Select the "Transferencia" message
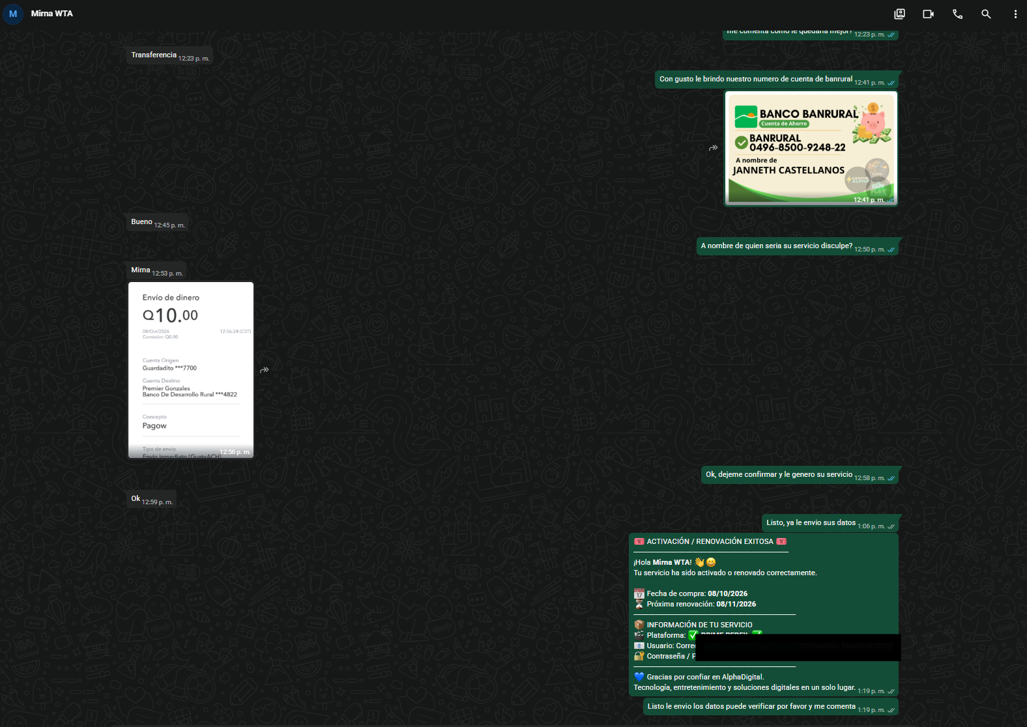This screenshot has height=727, width=1027. (169, 55)
